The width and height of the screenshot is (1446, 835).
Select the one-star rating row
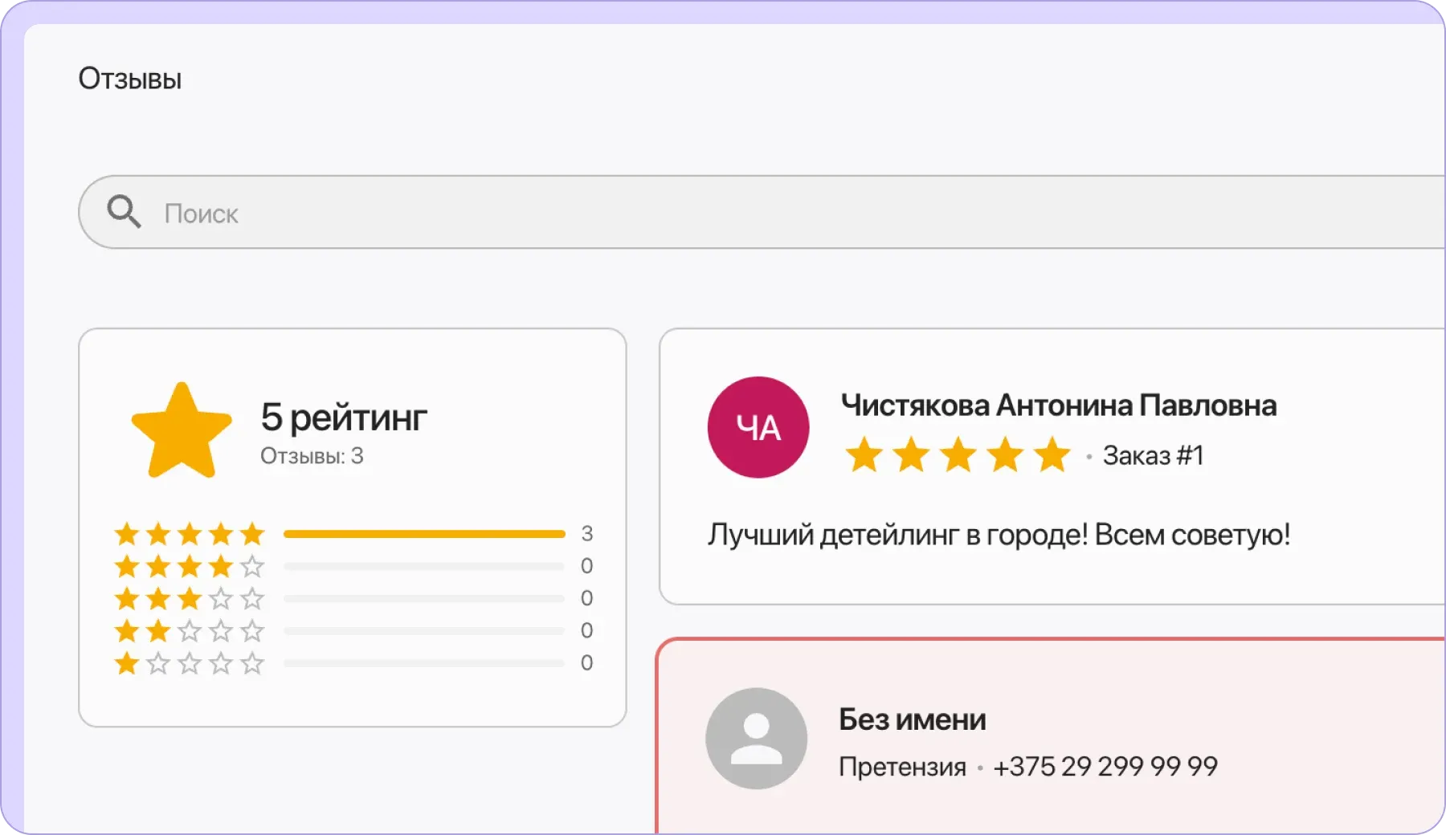tap(353, 663)
